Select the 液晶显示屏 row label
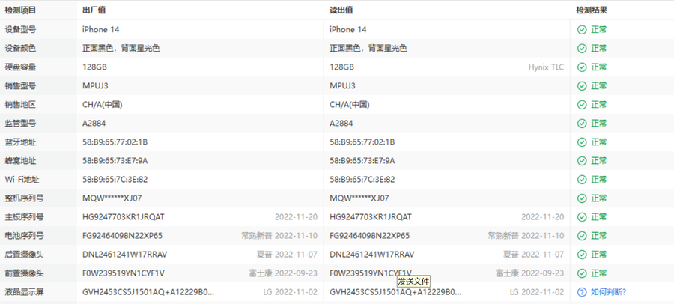The image size is (674, 304). coord(24,292)
